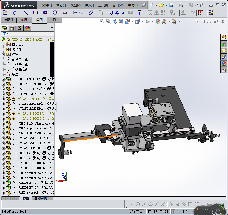Switch to the 评估 tab
Image resolution: width=228 pixels, height=215 pixels.
(x=55, y=20)
